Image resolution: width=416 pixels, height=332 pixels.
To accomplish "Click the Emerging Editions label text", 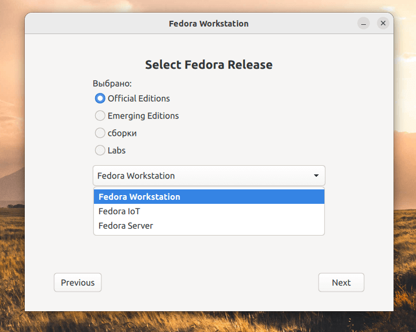I will pos(143,115).
